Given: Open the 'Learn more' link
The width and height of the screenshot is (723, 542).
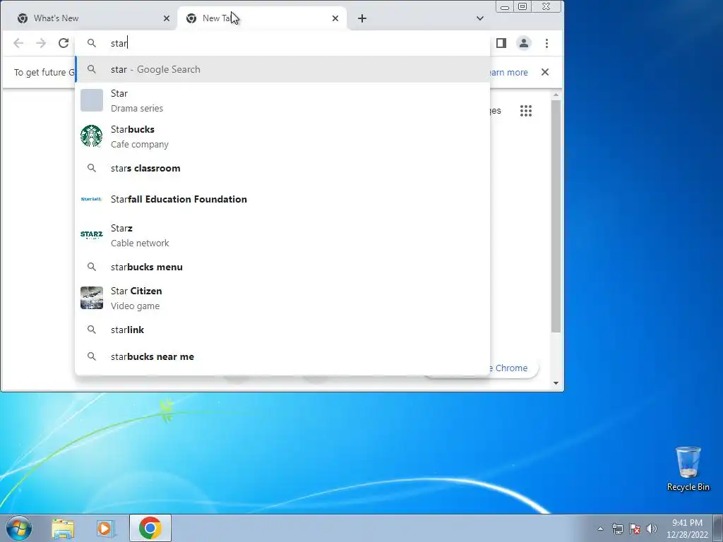Looking at the screenshot, I should (x=508, y=73).
